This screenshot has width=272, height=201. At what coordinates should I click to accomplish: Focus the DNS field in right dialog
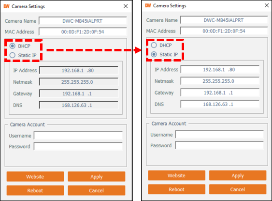(x=220, y=104)
